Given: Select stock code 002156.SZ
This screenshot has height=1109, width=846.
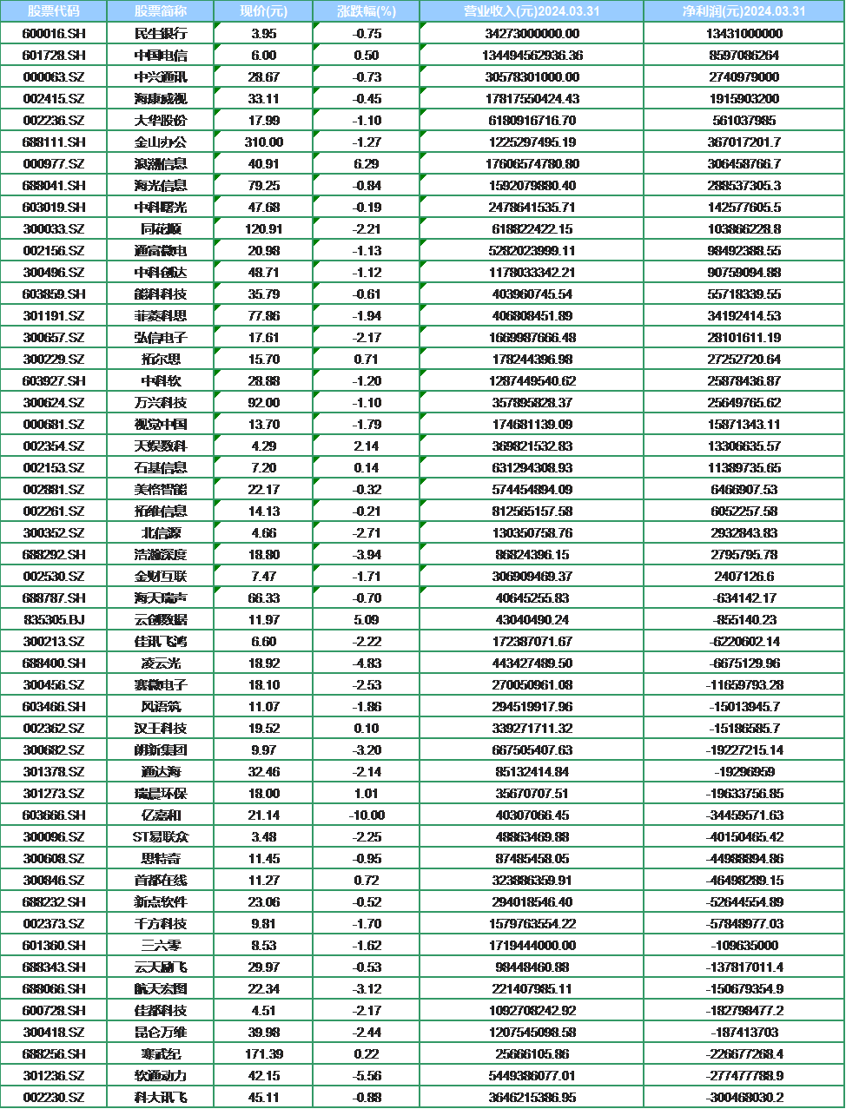Looking at the screenshot, I should pyautogui.click(x=54, y=250).
